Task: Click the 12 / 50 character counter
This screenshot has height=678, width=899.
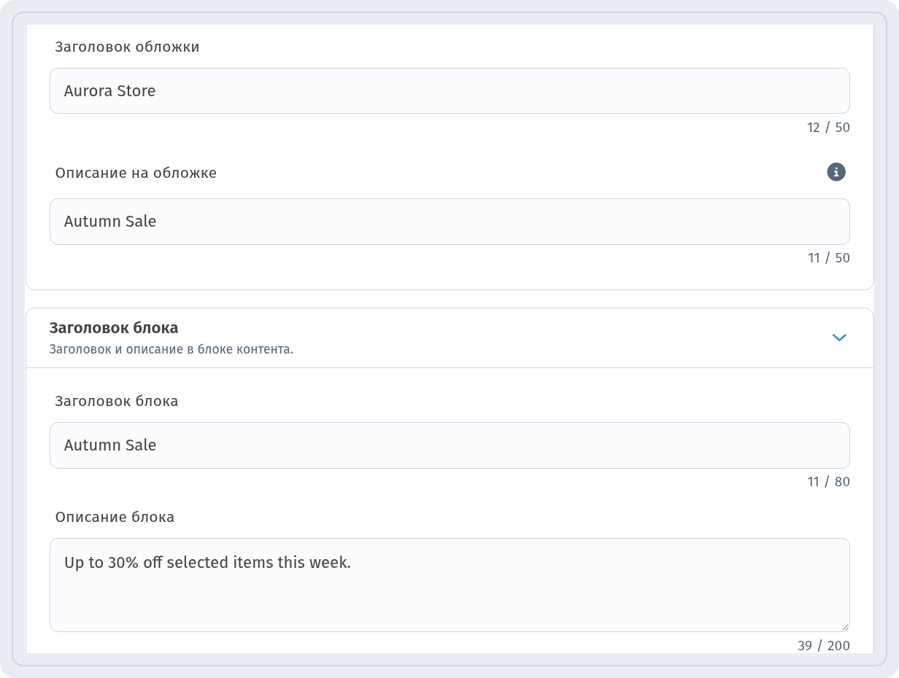Action: (828, 128)
